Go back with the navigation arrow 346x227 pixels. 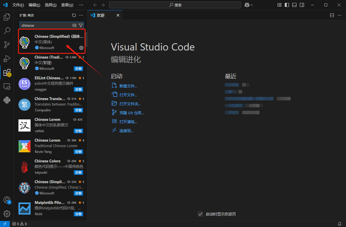95,5
